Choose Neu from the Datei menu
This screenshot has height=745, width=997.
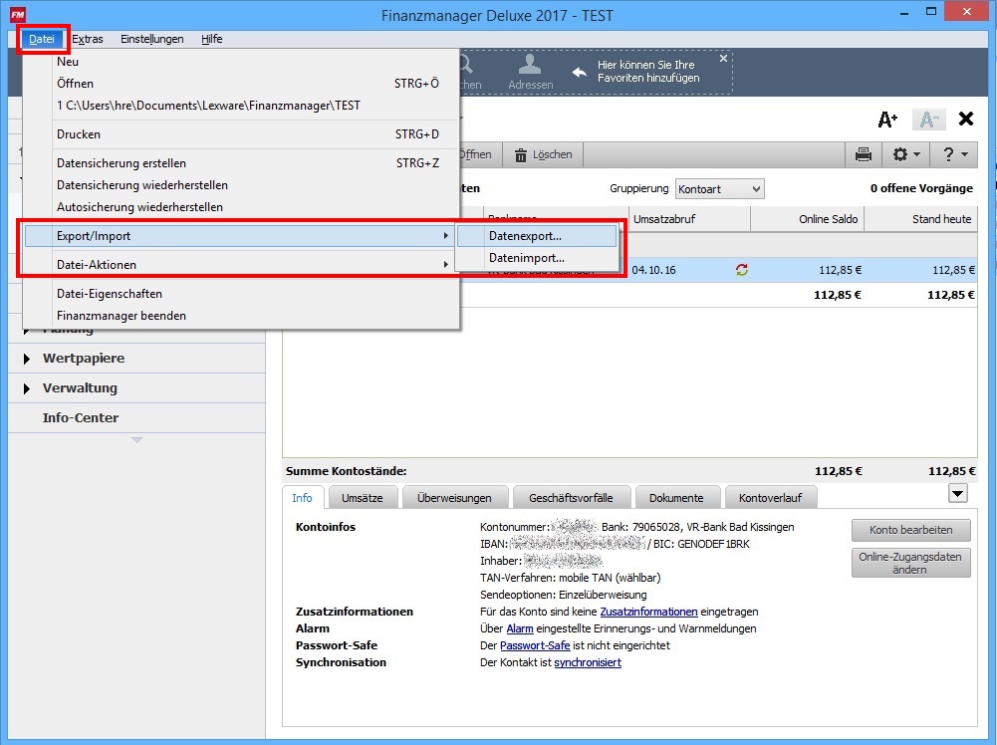[241, 62]
